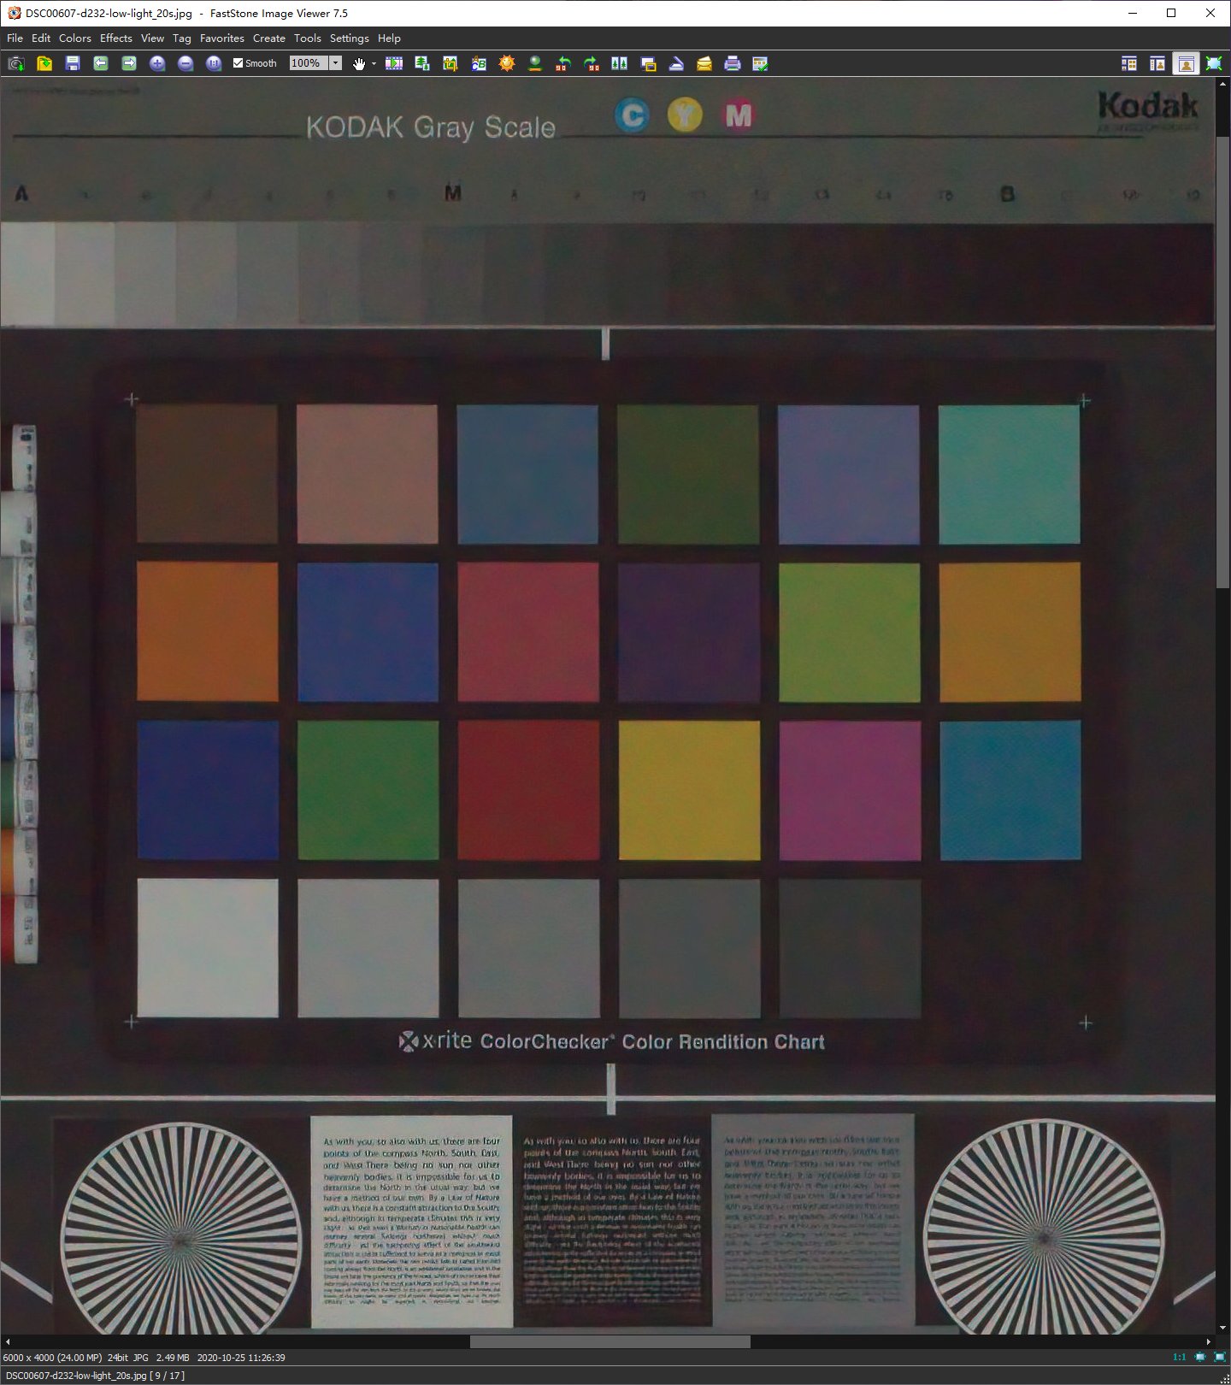
Task: Click the horizontal scrollbar left arrow
Action: click(x=8, y=1341)
